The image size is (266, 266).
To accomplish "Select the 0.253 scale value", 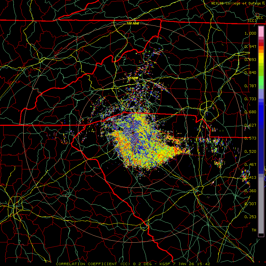I will coord(250,217).
